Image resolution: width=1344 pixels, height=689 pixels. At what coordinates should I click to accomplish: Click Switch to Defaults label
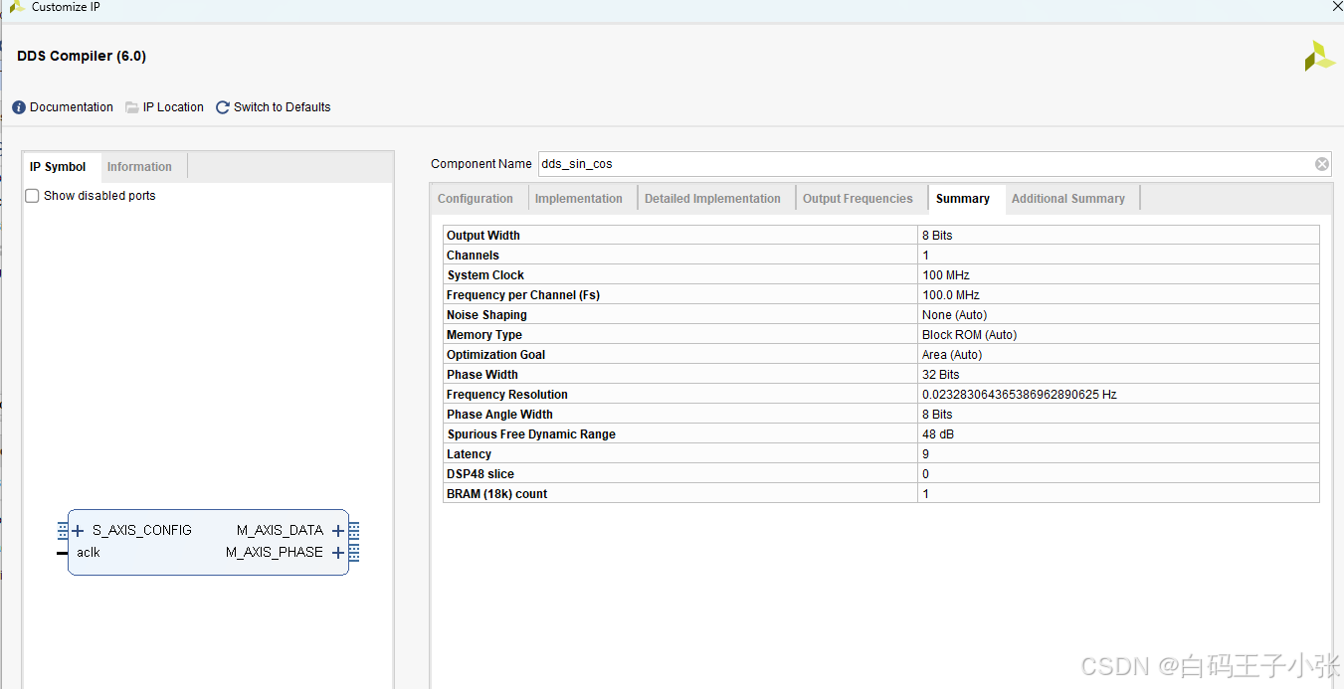tap(283, 107)
